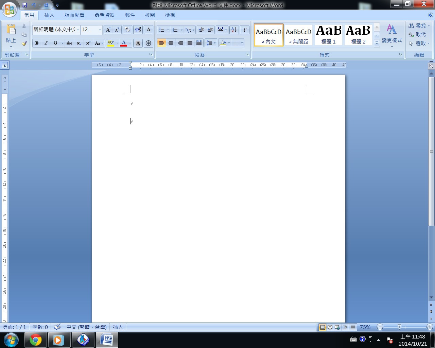435x348 pixels.
Task: Switch to the 插入 ribbon tab
Action: click(49, 15)
